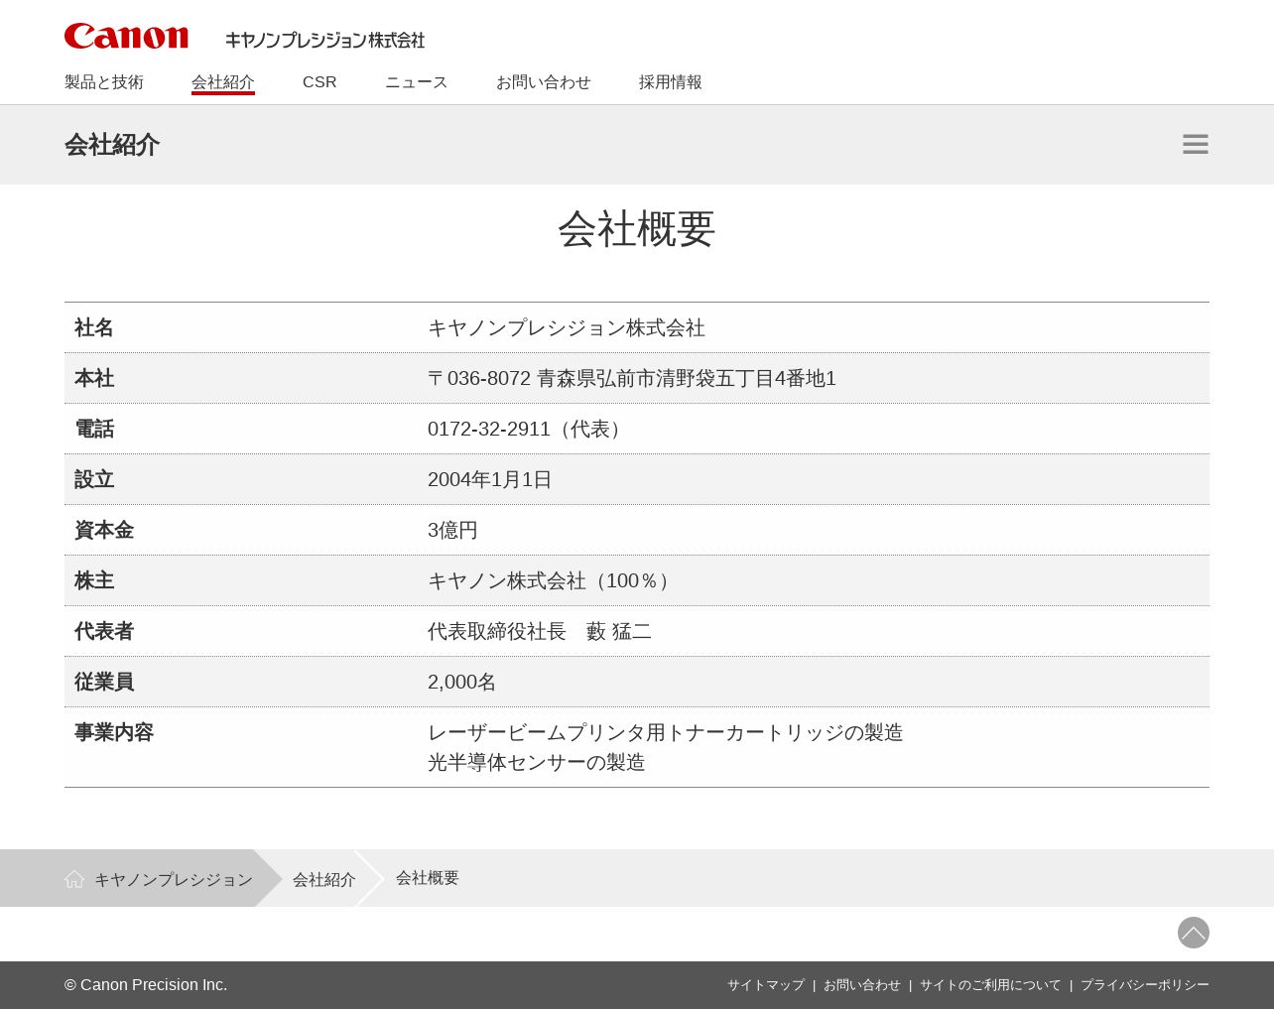The image size is (1274, 1009).
Task: Open the hamburger menu icon
Action: [1196, 144]
